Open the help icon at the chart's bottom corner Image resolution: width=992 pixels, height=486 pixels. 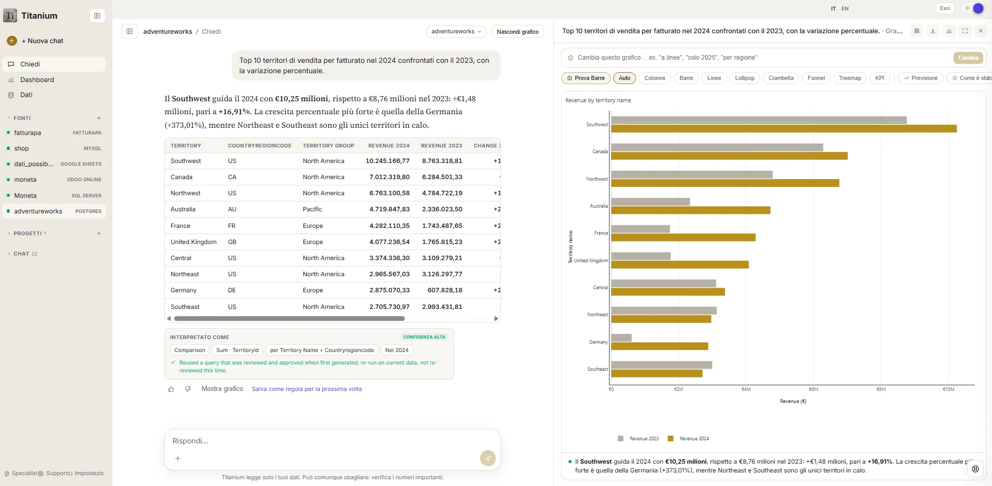[x=975, y=469]
